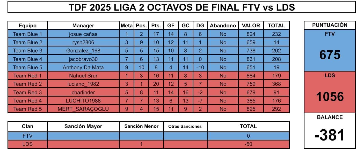Screen dimensions: 356x149
Task: Select the sanction total -50 cell
Action: (x=248, y=144)
